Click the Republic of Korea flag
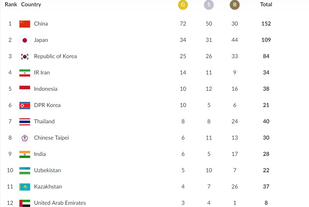Viewport: 309px width, 207px height. [x=25, y=56]
